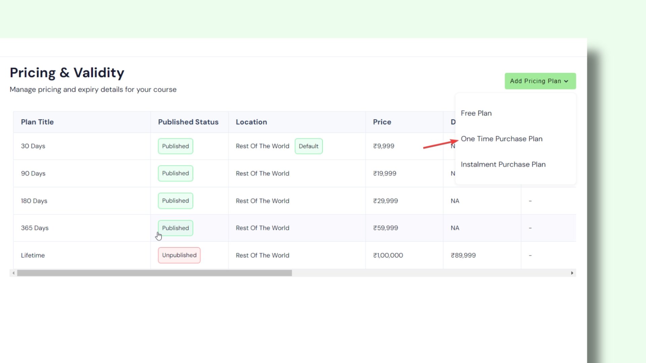
Task: Click the Plan Title column header
Action: click(37, 122)
